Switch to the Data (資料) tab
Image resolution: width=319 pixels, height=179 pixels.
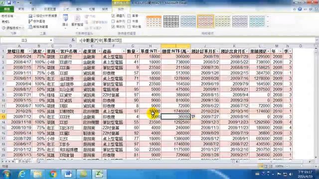pyautogui.click(x=79, y=9)
